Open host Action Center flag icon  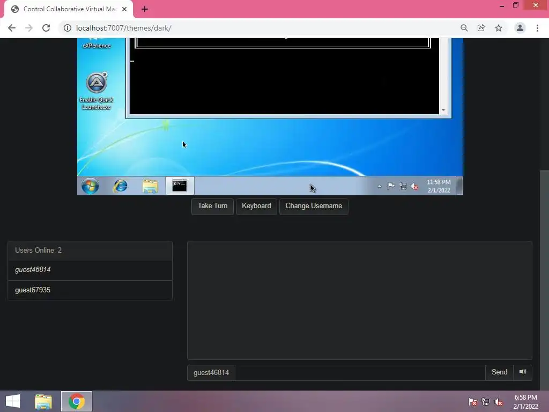click(473, 401)
